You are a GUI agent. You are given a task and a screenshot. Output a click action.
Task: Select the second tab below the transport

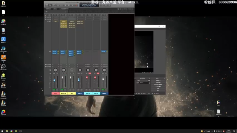click(55, 9)
